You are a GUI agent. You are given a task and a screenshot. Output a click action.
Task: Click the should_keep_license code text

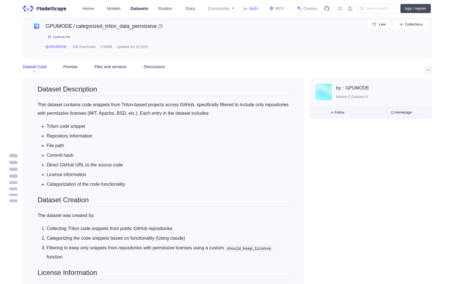click(249, 248)
